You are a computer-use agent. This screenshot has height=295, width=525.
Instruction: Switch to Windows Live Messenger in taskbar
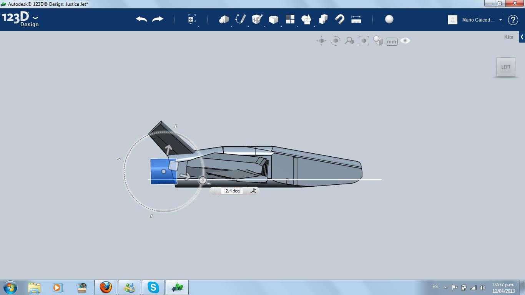[130, 287]
